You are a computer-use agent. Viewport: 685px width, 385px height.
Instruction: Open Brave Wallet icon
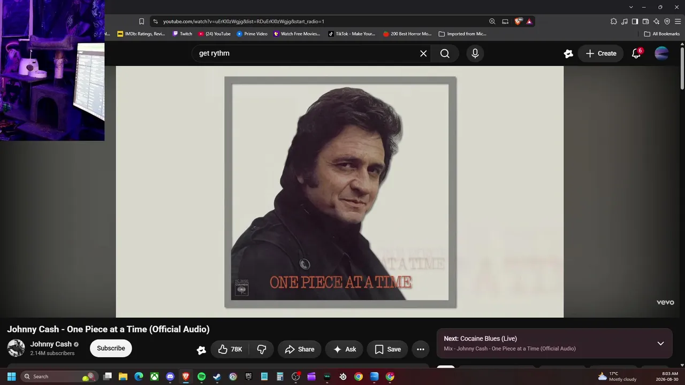tap(645, 21)
